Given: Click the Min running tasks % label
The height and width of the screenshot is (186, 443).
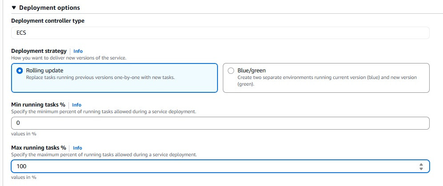Looking at the screenshot, I should (x=38, y=105).
